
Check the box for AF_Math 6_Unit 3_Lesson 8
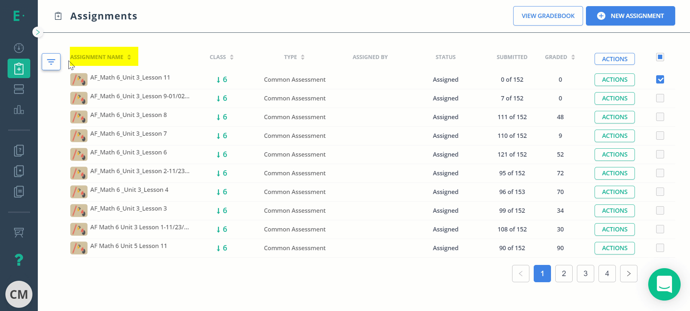click(x=660, y=117)
